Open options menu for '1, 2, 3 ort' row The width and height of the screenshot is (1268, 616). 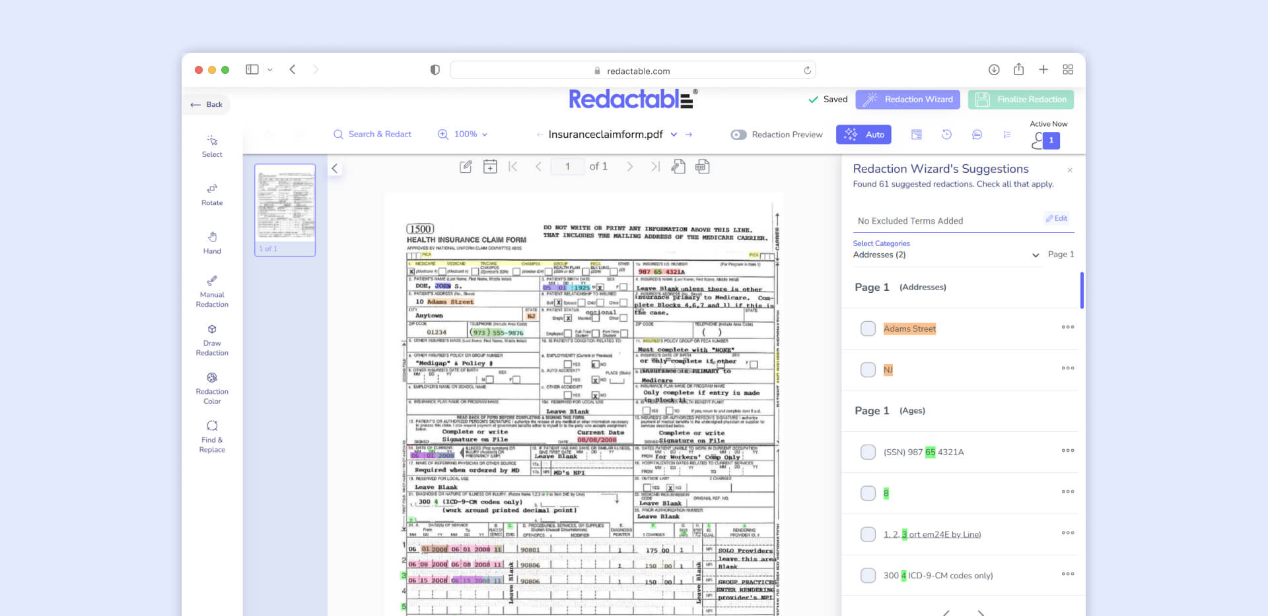pyautogui.click(x=1068, y=533)
